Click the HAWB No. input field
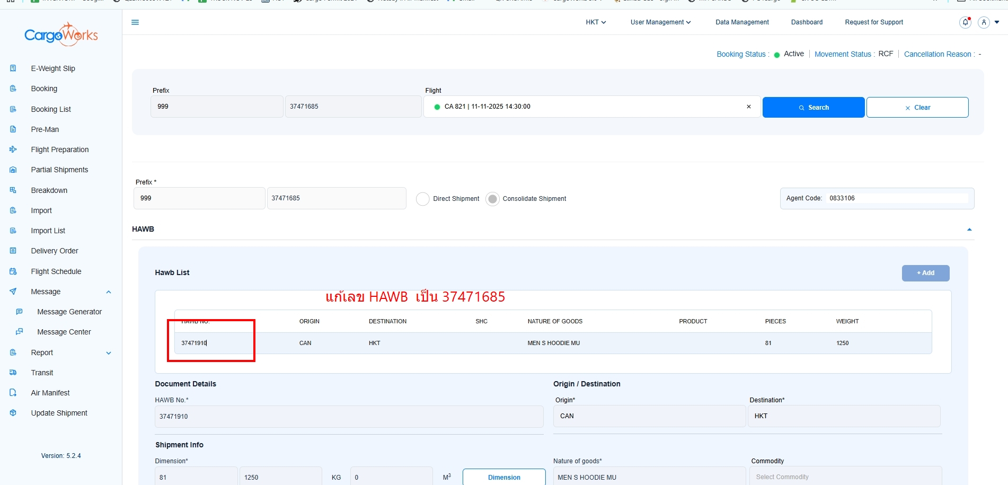The image size is (1008, 485). (349, 417)
